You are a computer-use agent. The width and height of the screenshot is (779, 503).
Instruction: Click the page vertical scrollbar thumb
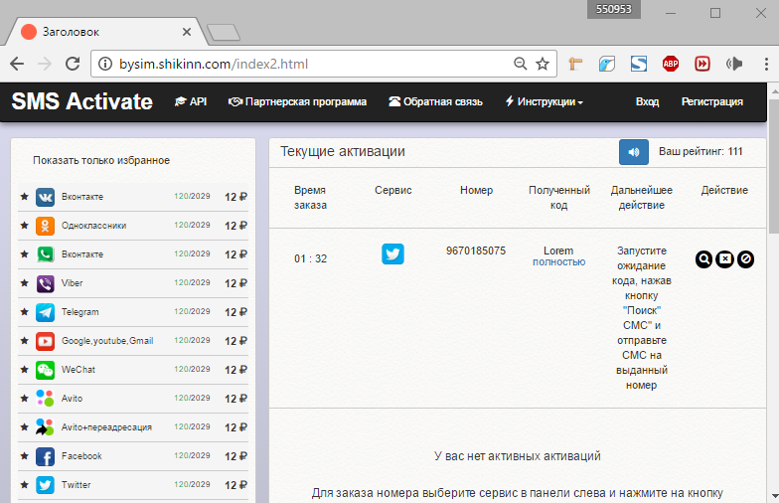click(773, 167)
